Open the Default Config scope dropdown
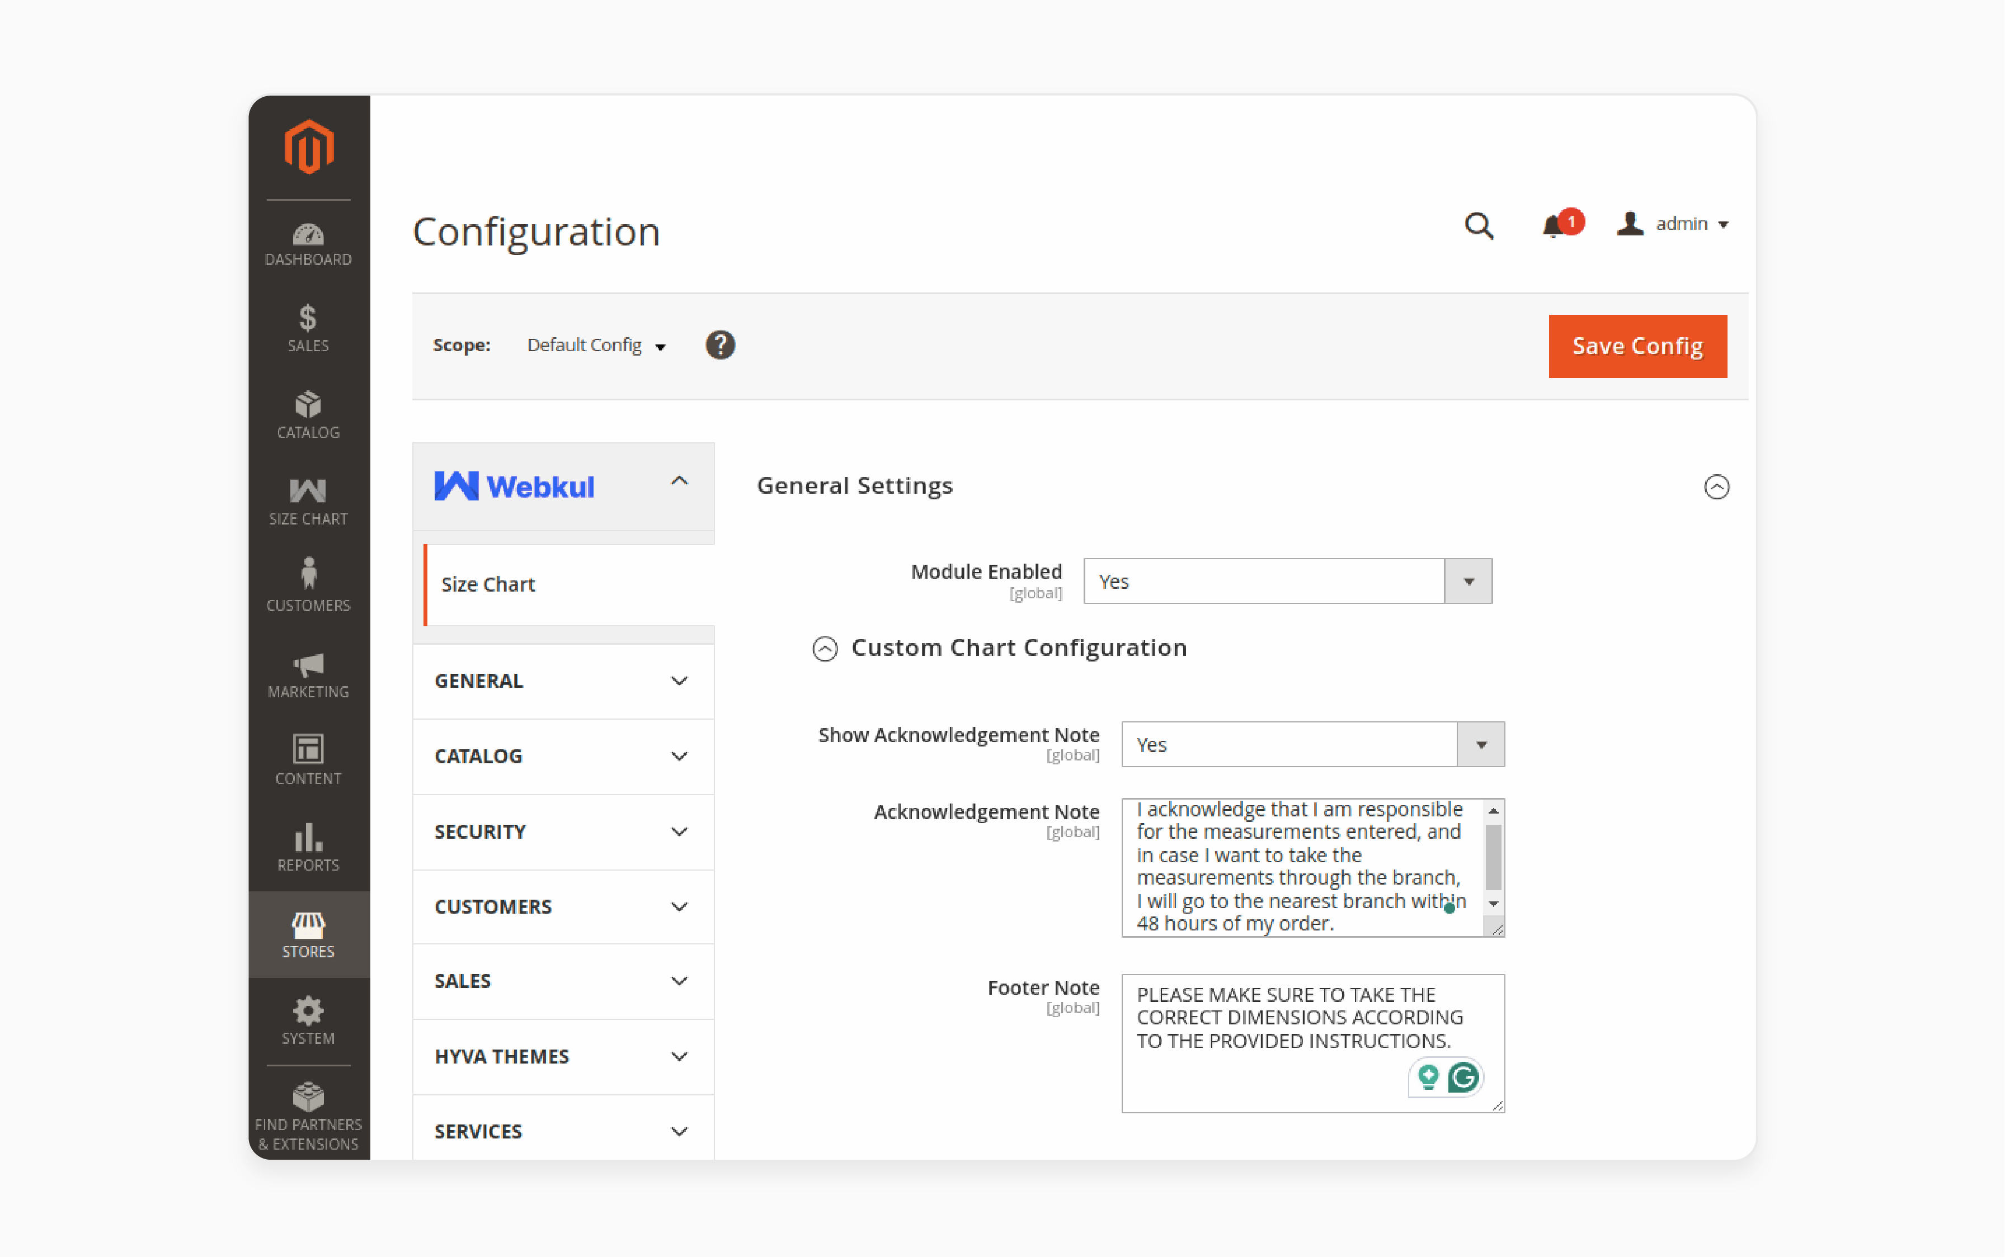Screen dimensions: 2005x1257 click(596, 345)
